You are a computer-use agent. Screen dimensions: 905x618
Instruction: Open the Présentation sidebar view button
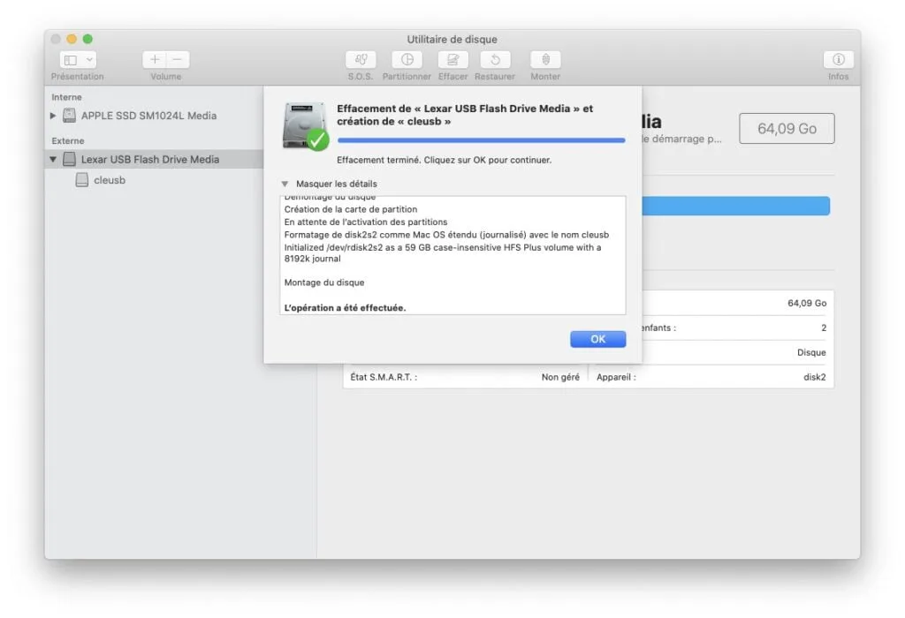71,59
